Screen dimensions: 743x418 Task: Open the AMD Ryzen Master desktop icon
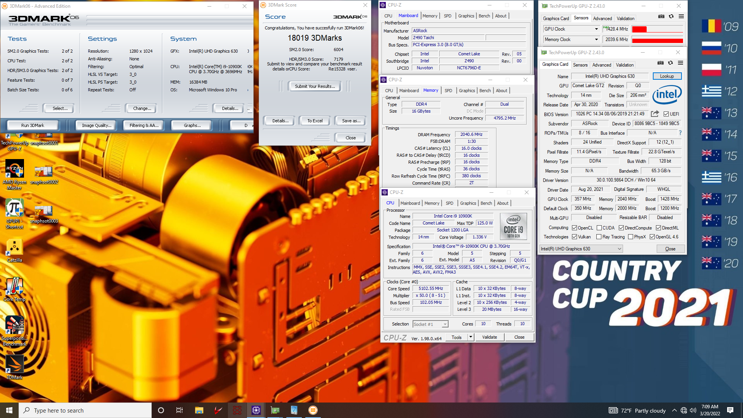pyautogui.click(x=15, y=175)
